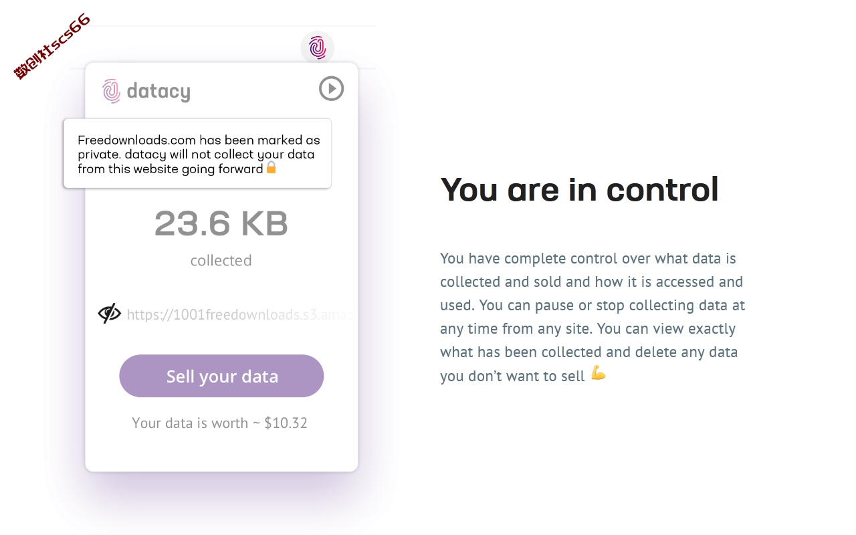Toggle the crossed-out eye privacy icon

110,313
